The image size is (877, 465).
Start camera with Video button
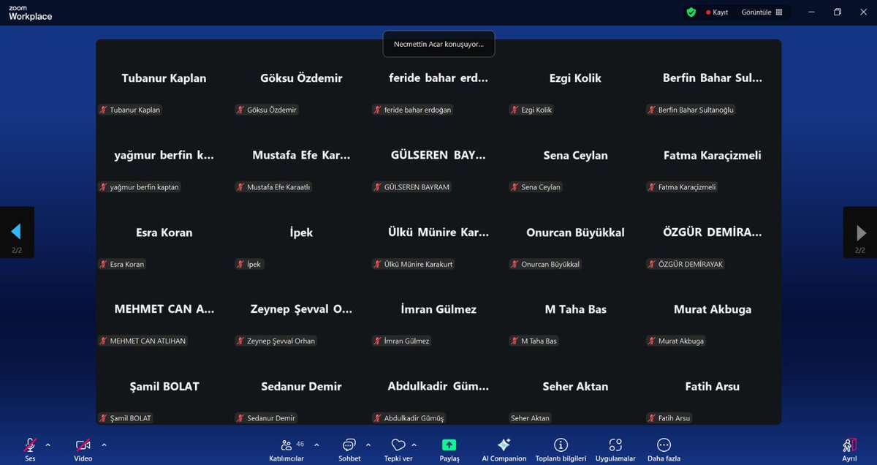[83, 449]
